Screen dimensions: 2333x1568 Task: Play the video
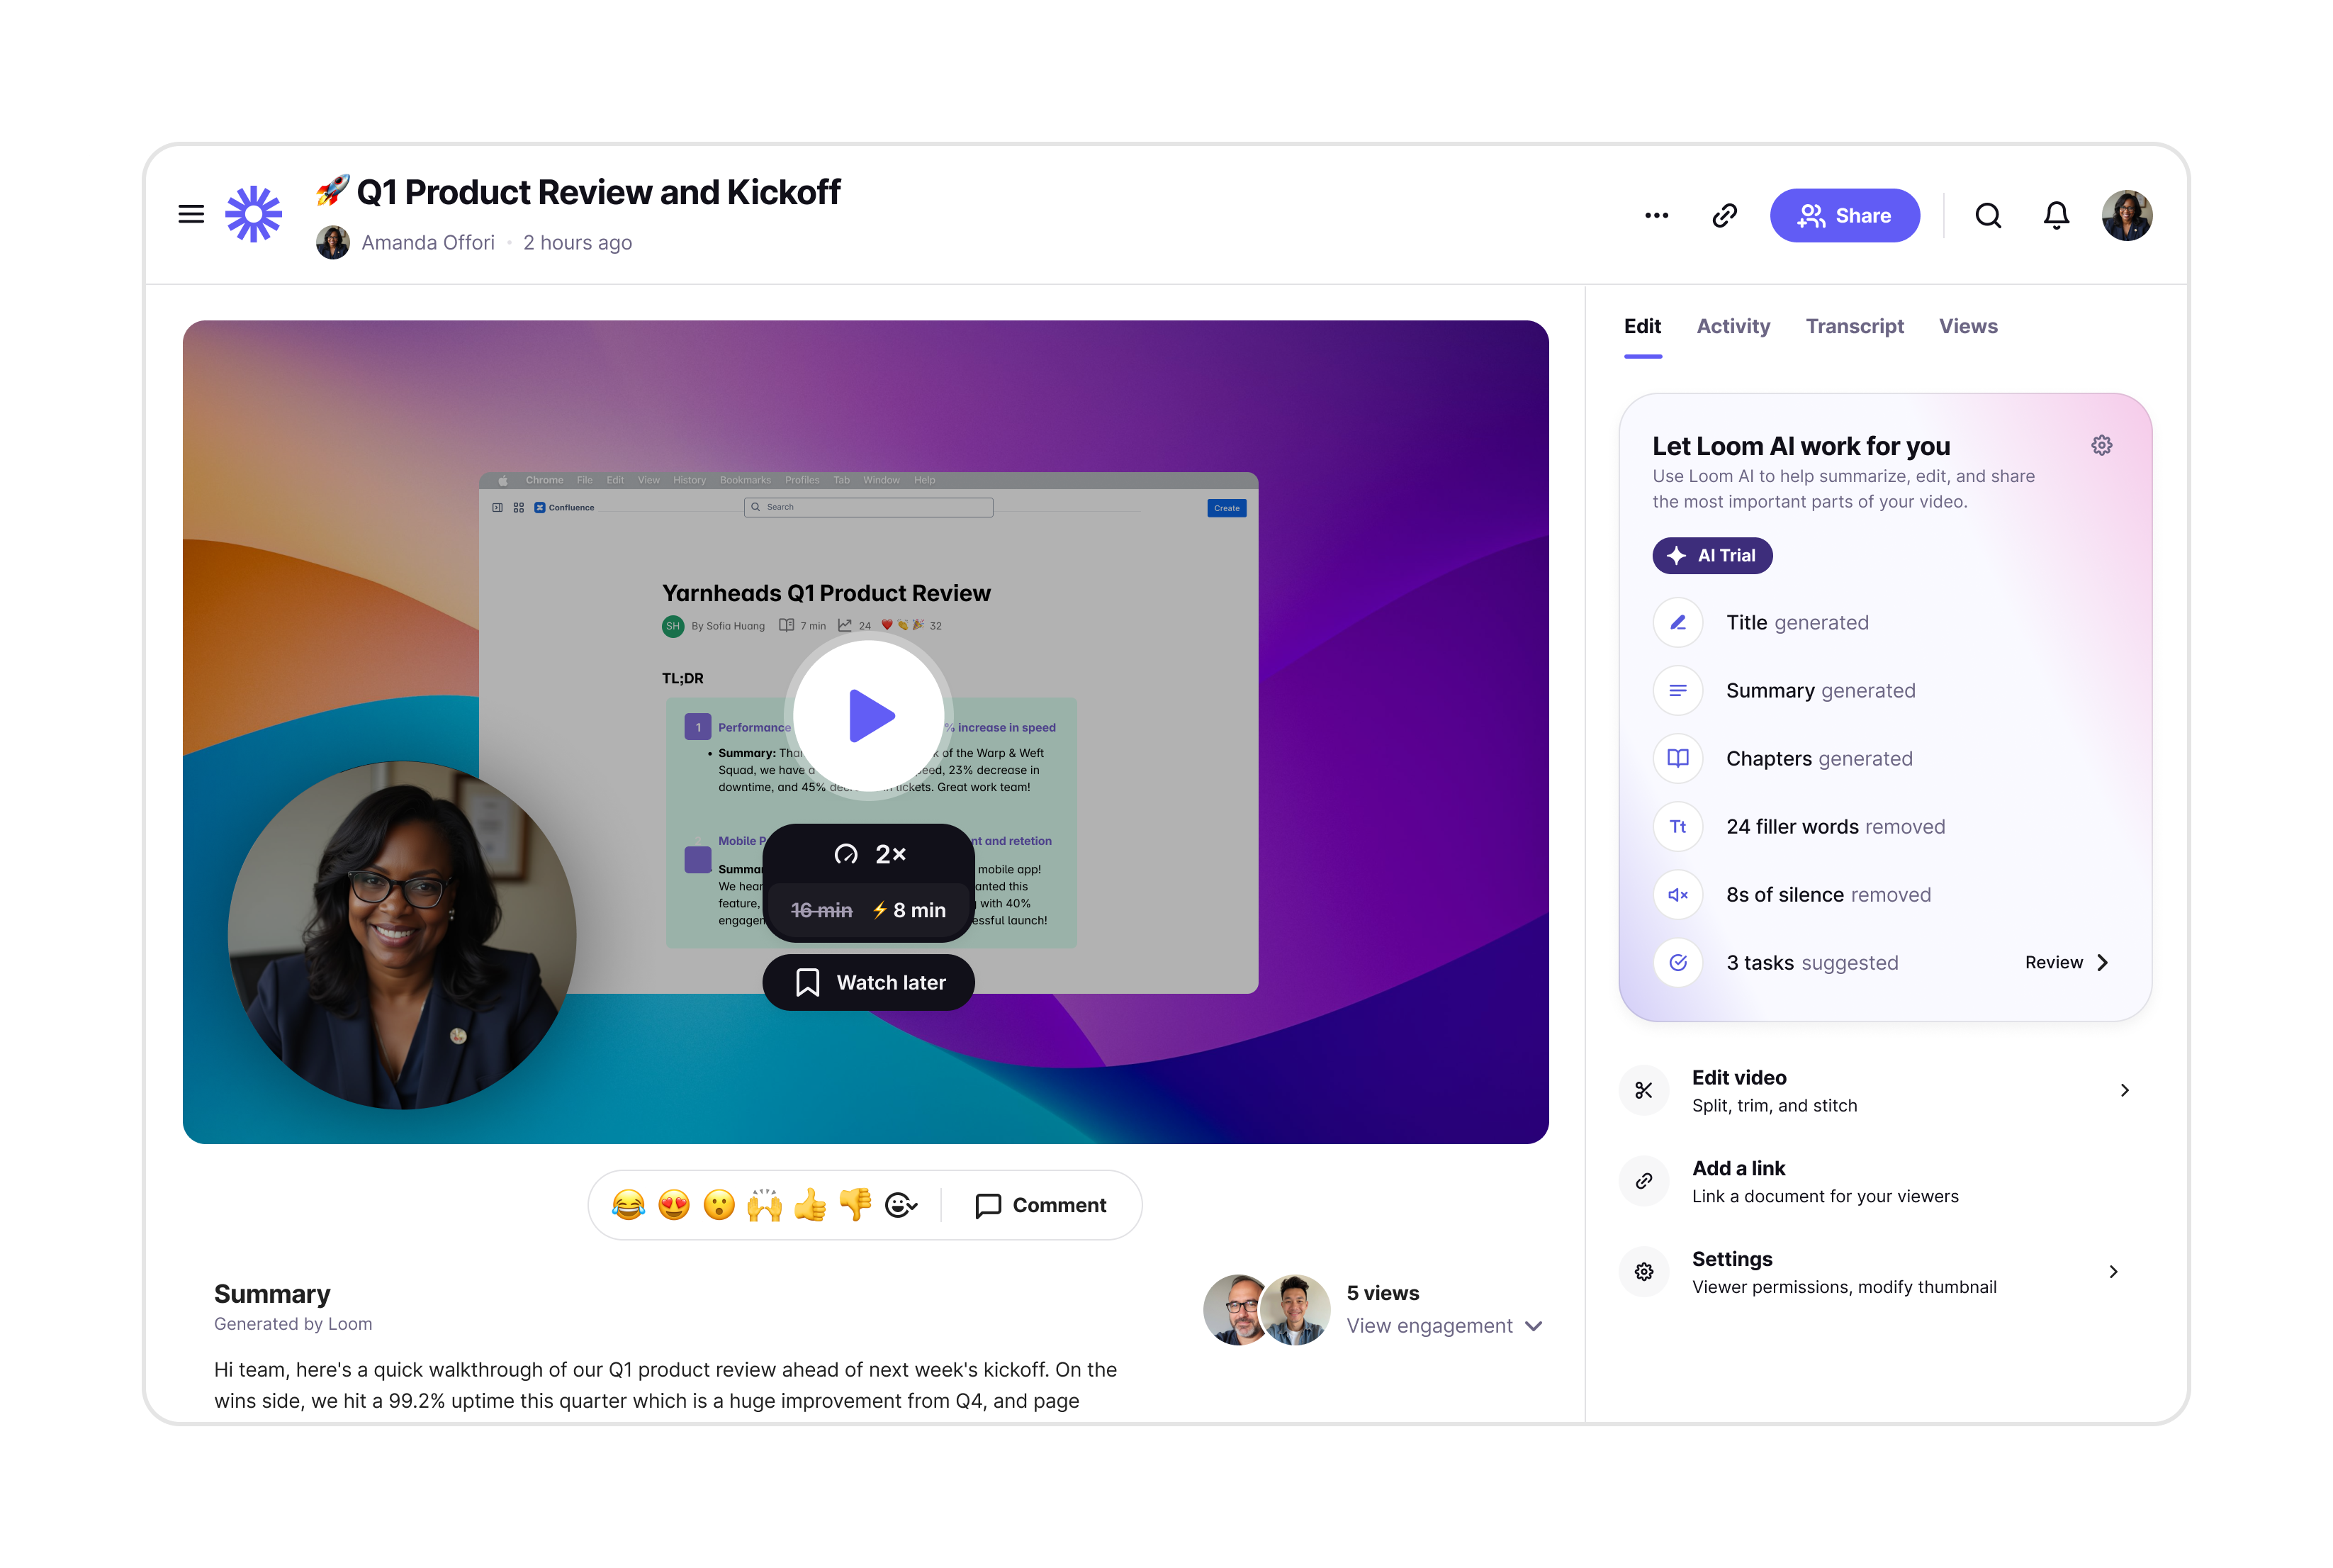(x=869, y=716)
